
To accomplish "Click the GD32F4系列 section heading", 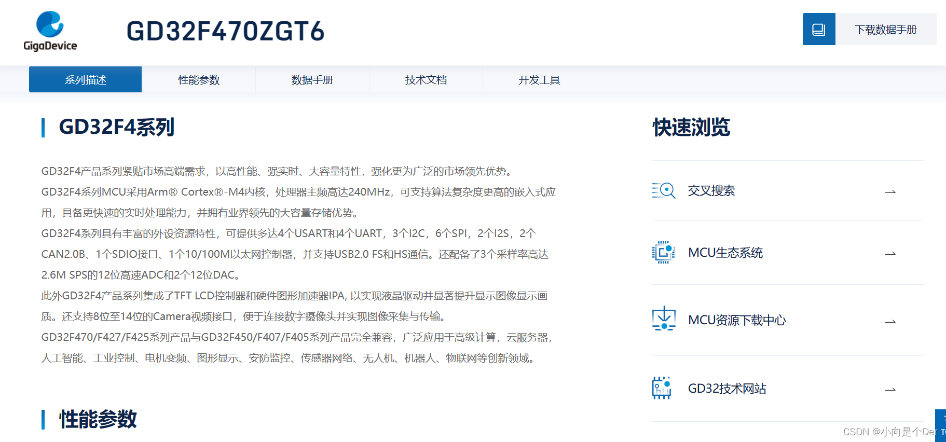I will pos(116,127).
